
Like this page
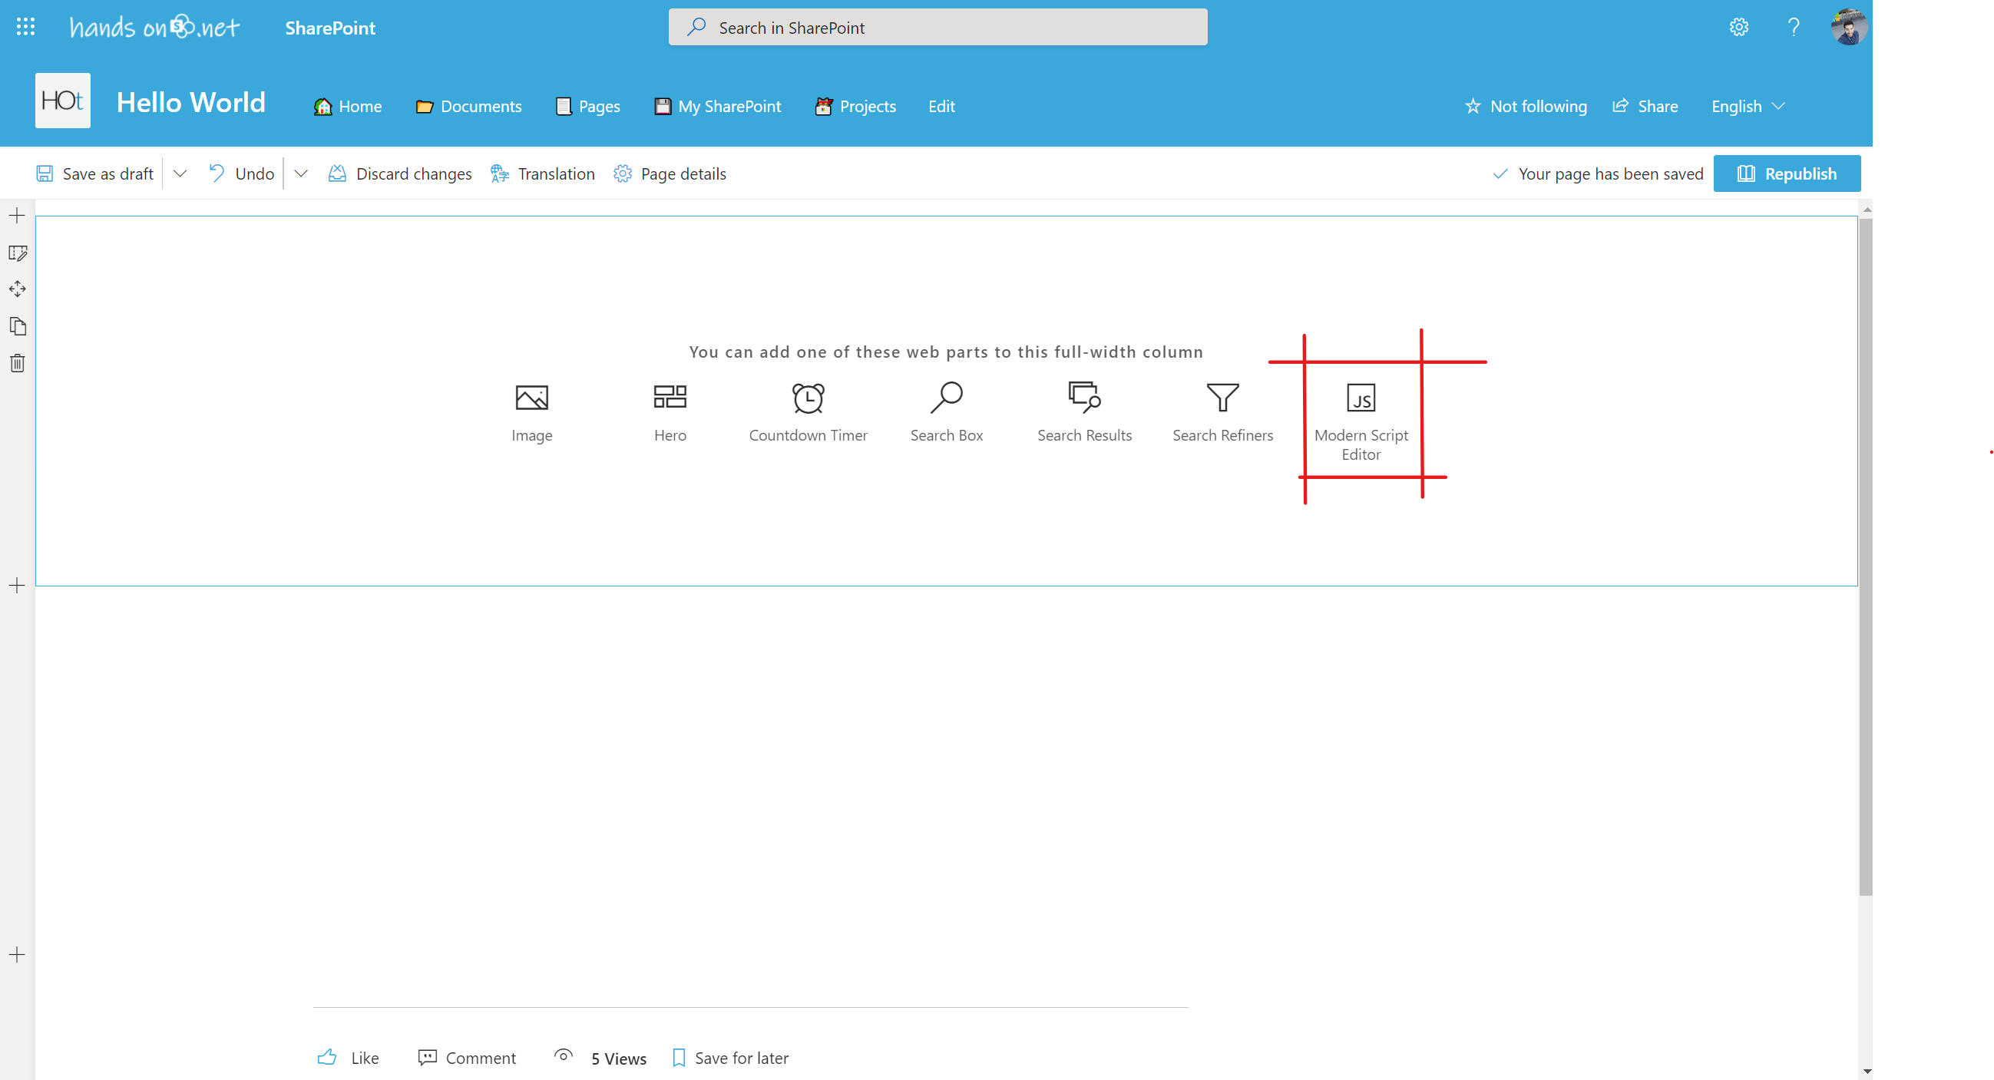coord(348,1058)
